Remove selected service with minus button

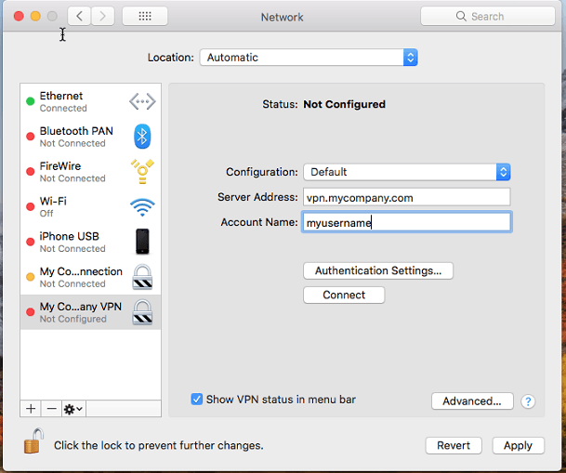(x=52, y=409)
